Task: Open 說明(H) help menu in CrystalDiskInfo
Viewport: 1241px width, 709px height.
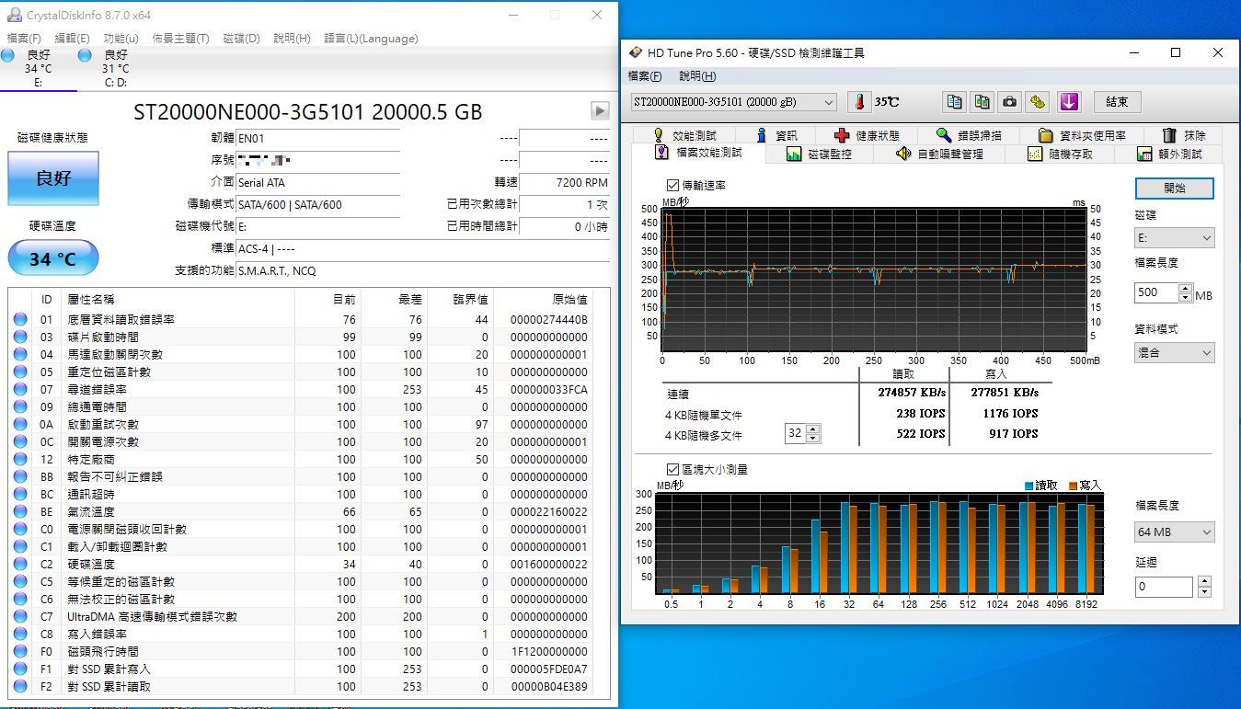Action: 292,39
